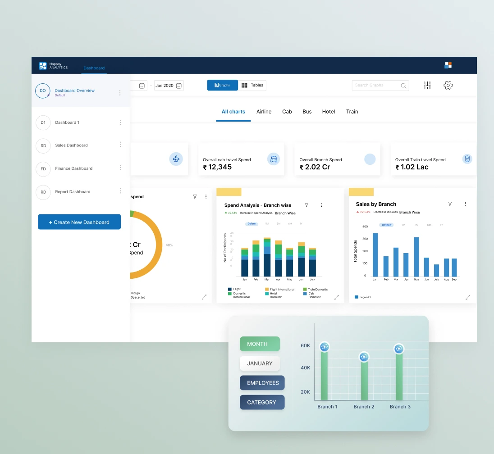The height and width of the screenshot is (454, 494).
Task: Open kebab menu on Spend Analysis card
Action: coord(321,205)
